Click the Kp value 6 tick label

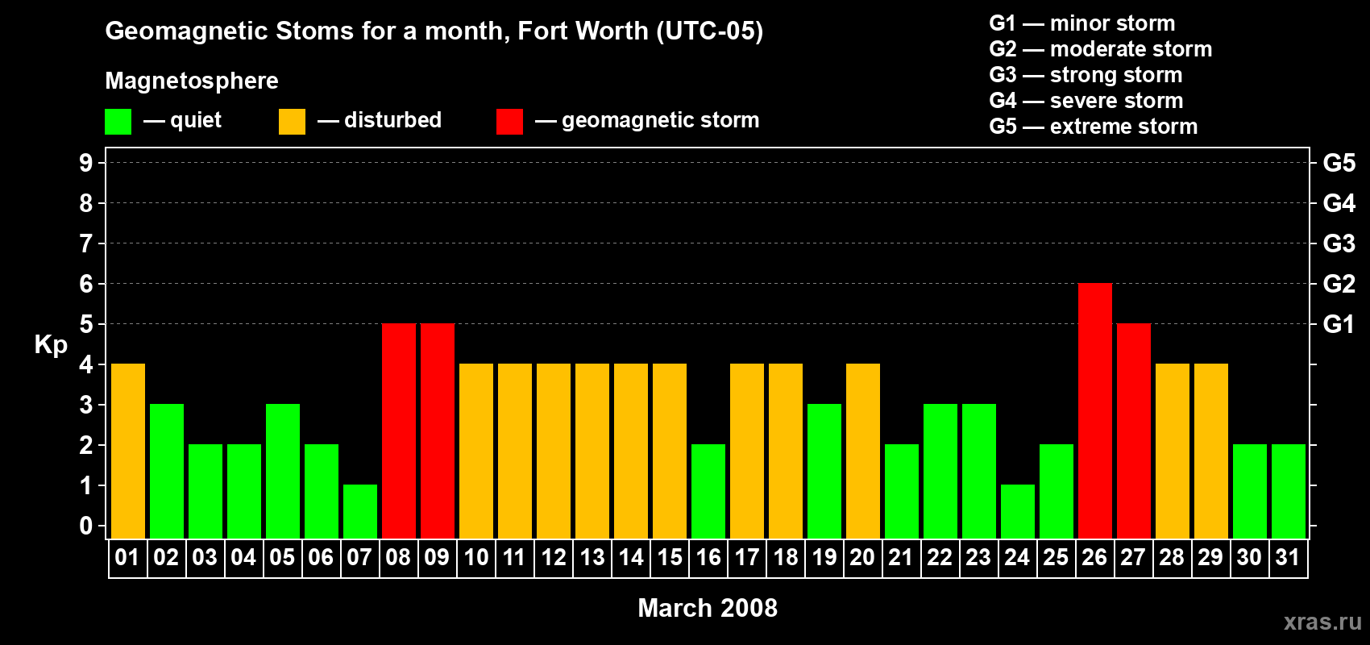pyautogui.click(x=86, y=284)
